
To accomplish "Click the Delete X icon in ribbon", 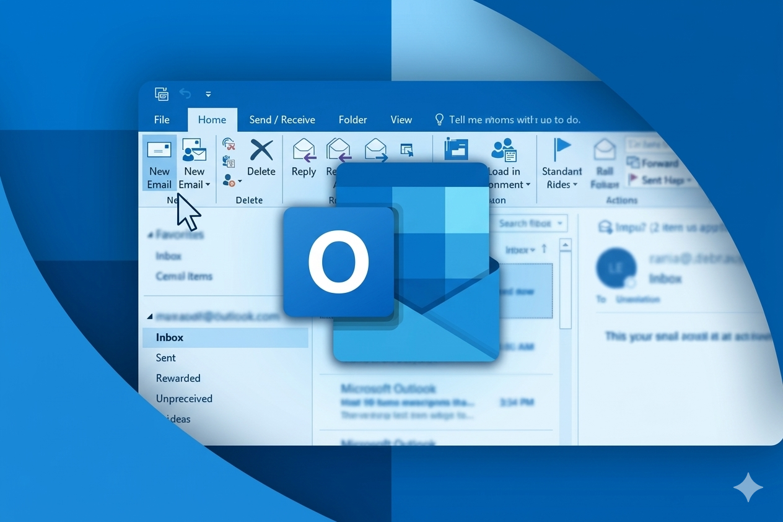I will coord(261,150).
